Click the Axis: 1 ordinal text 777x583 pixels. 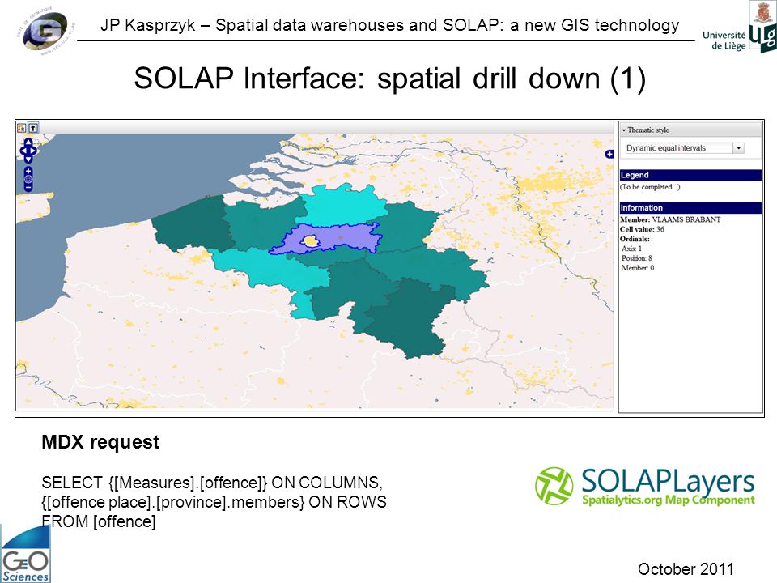coord(632,249)
